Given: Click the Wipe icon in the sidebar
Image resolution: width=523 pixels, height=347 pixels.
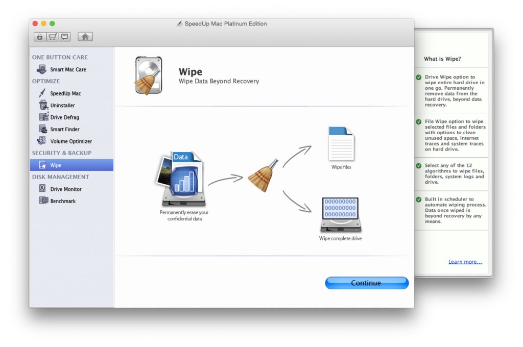Looking at the screenshot, I should click(43, 165).
